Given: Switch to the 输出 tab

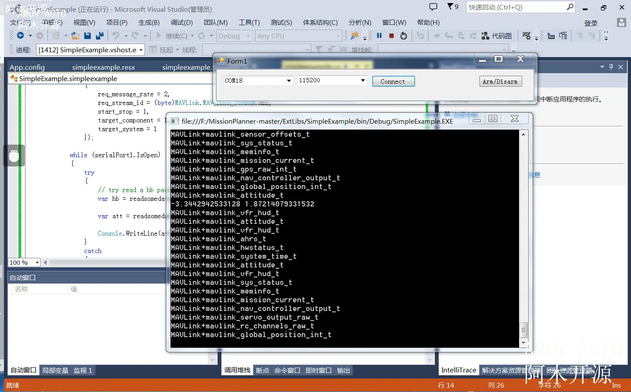Looking at the screenshot, I should coord(343,370).
